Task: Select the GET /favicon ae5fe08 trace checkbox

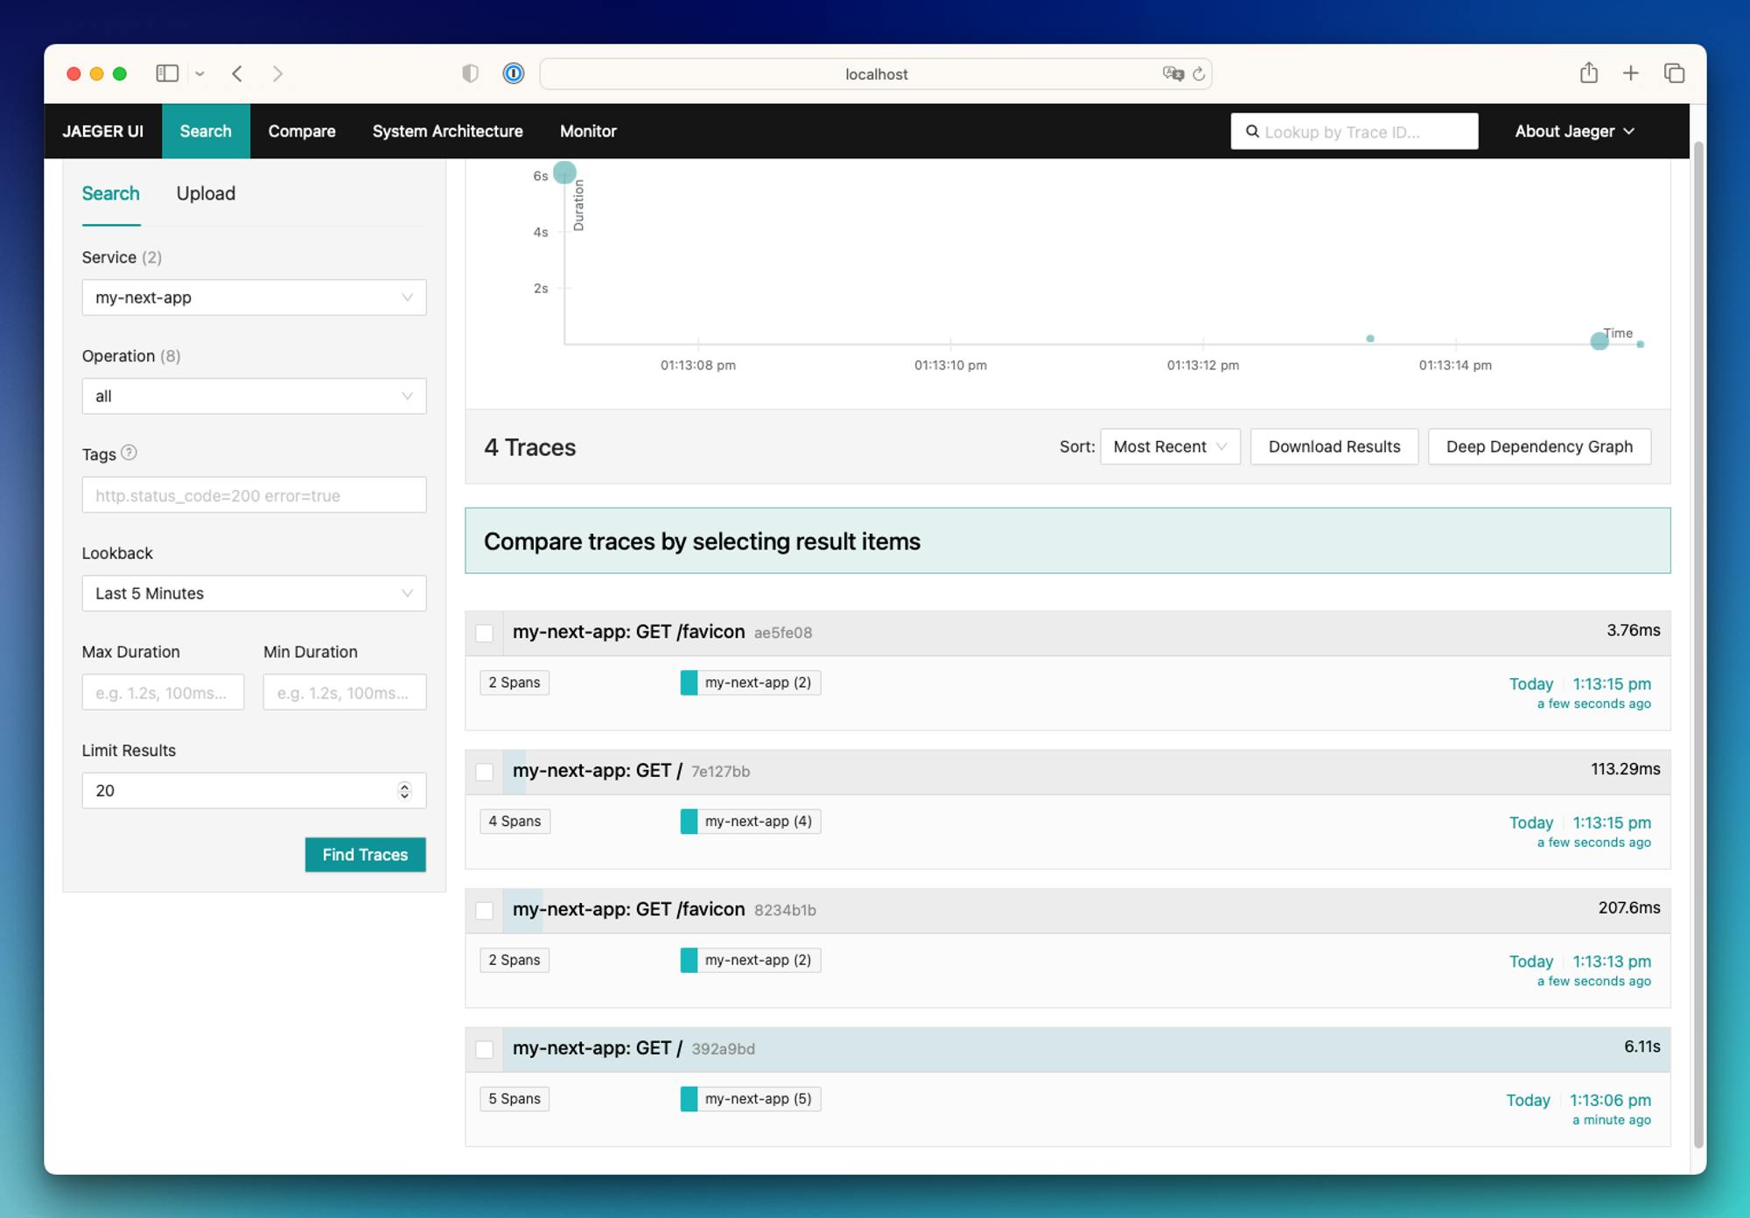Action: [484, 633]
